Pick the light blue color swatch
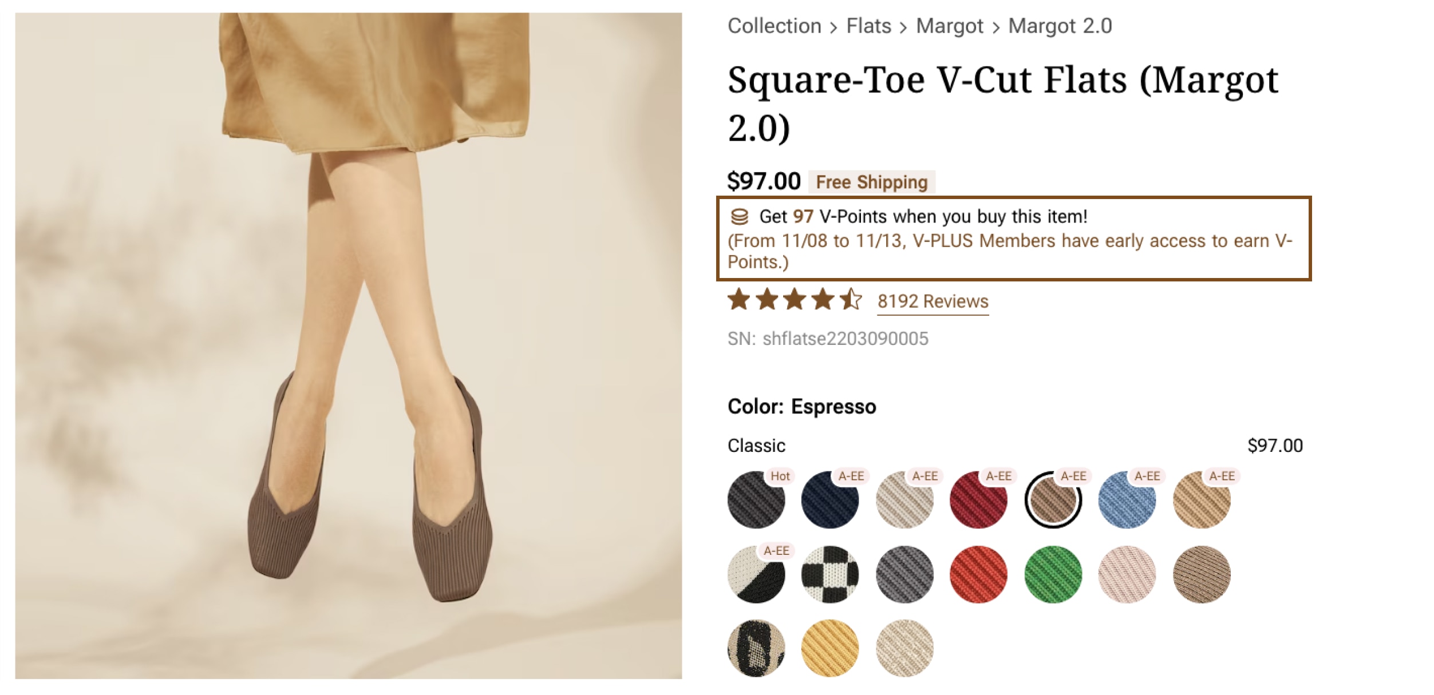Screen dimensions: 1434x695 [x=1127, y=500]
